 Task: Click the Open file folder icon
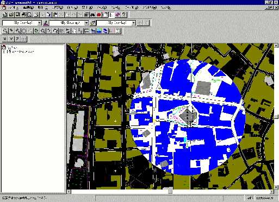point(11,15)
